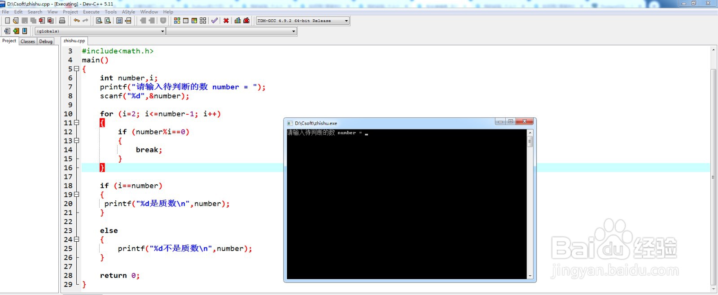Switch to the Debug panel tab
This screenshot has width=718, height=295.
pos(46,41)
